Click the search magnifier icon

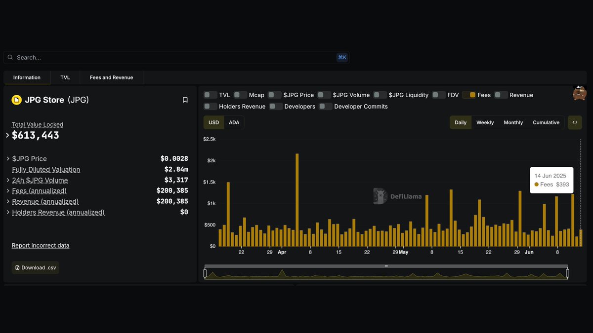(x=10, y=57)
